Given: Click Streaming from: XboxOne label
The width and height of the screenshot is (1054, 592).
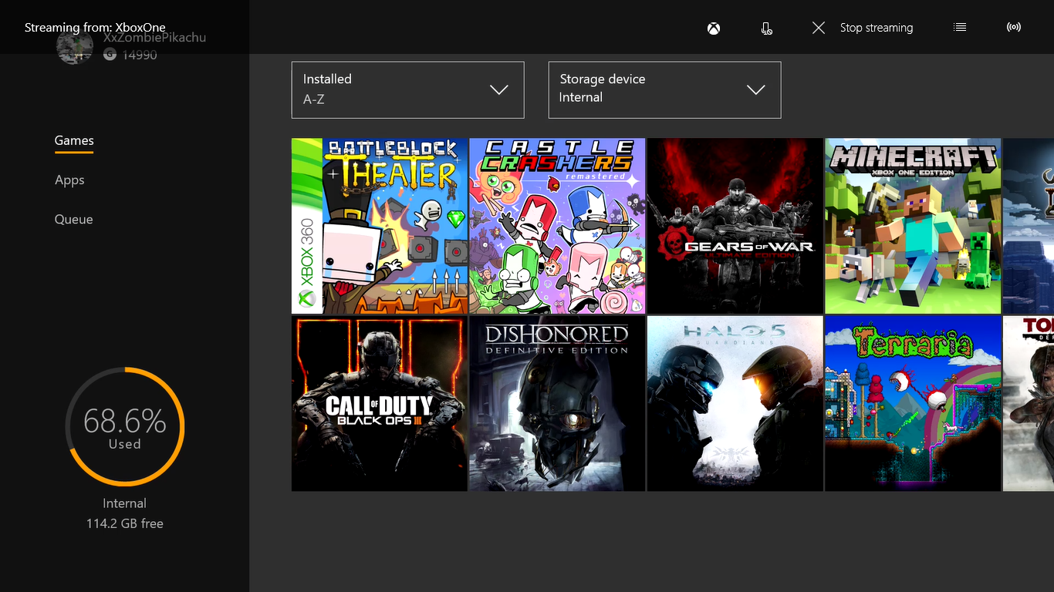Looking at the screenshot, I should [x=95, y=28].
